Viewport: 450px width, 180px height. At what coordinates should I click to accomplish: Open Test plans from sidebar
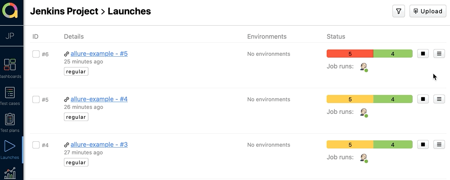[10, 122]
